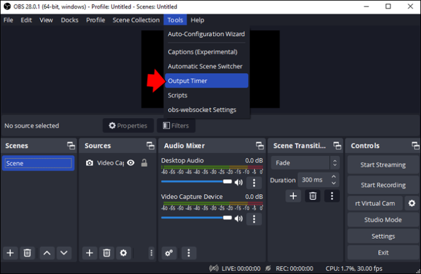Adjust Desktop Audio volume slider
Screen dimensions: 421x274
coord(196,181)
